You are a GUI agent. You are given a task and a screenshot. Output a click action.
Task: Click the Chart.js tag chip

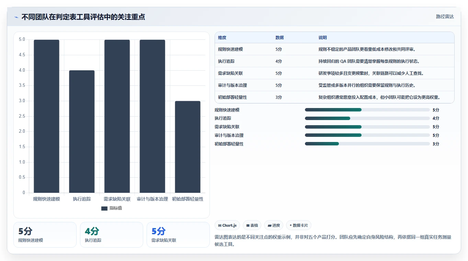[227, 225]
